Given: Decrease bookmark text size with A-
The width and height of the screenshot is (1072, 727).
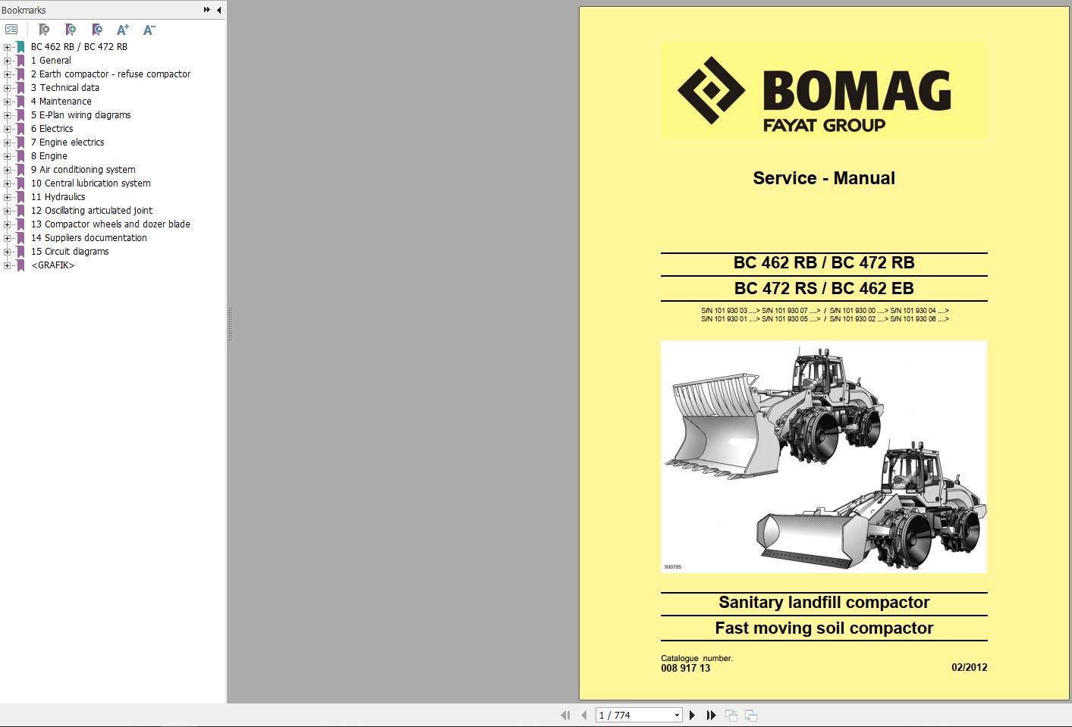Looking at the screenshot, I should [149, 30].
